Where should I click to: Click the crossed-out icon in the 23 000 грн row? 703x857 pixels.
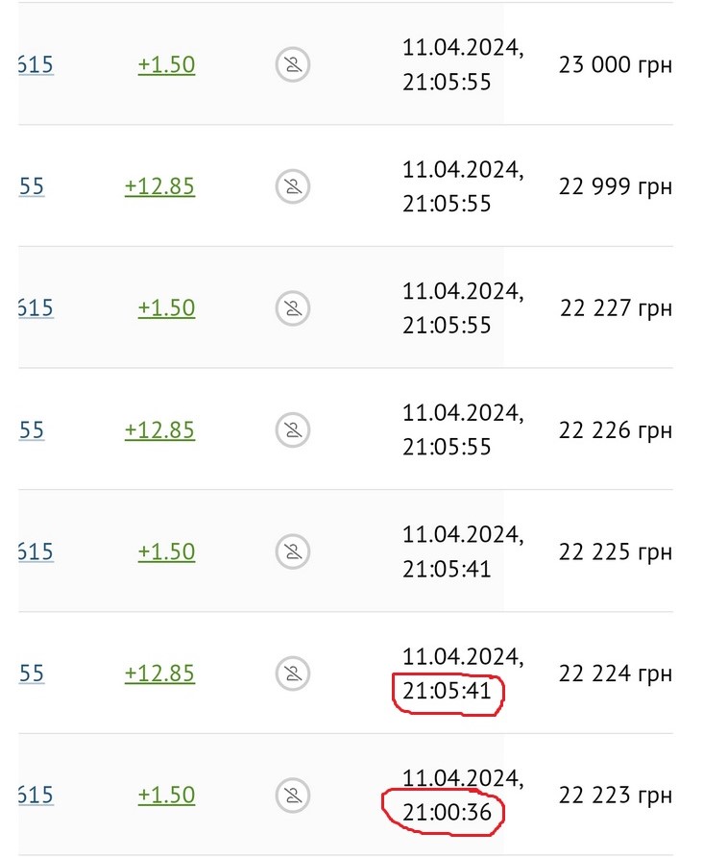coord(292,65)
